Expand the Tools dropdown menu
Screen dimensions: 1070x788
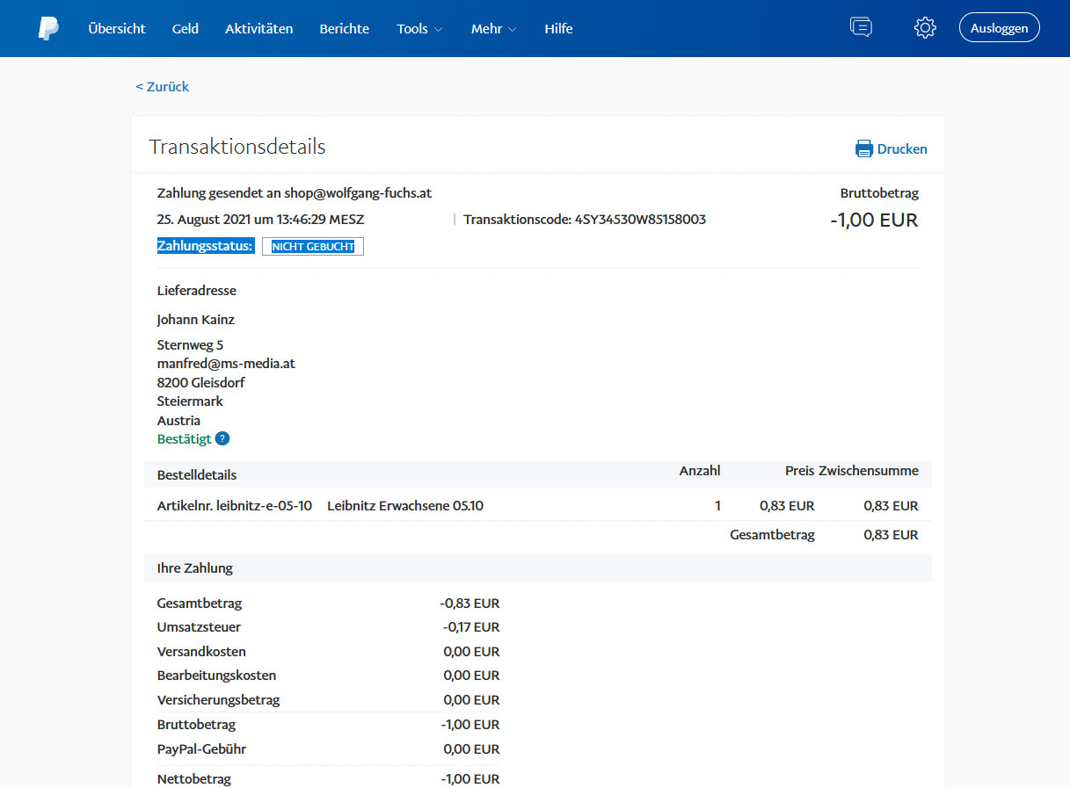coord(419,29)
